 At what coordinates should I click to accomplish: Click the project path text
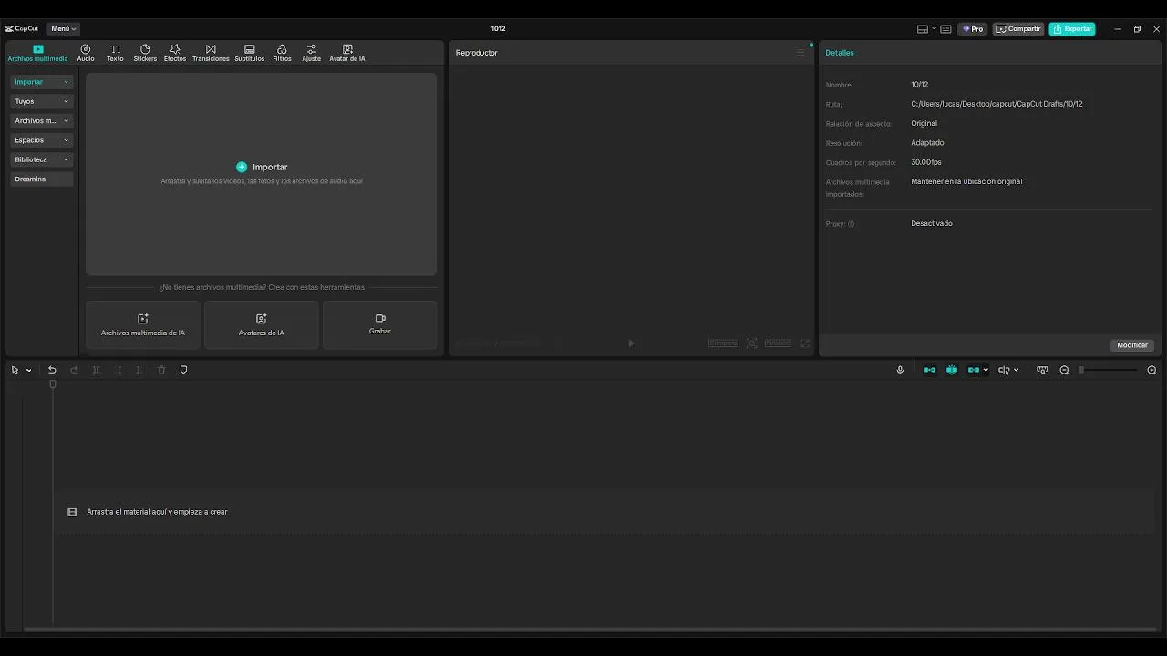pyautogui.click(x=997, y=104)
